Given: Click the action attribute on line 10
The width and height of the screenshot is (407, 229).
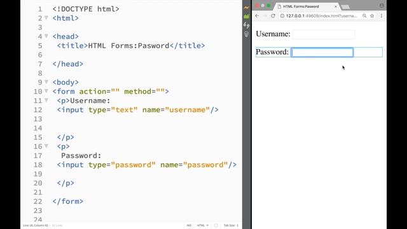Looking at the screenshot, I should 99,92.
